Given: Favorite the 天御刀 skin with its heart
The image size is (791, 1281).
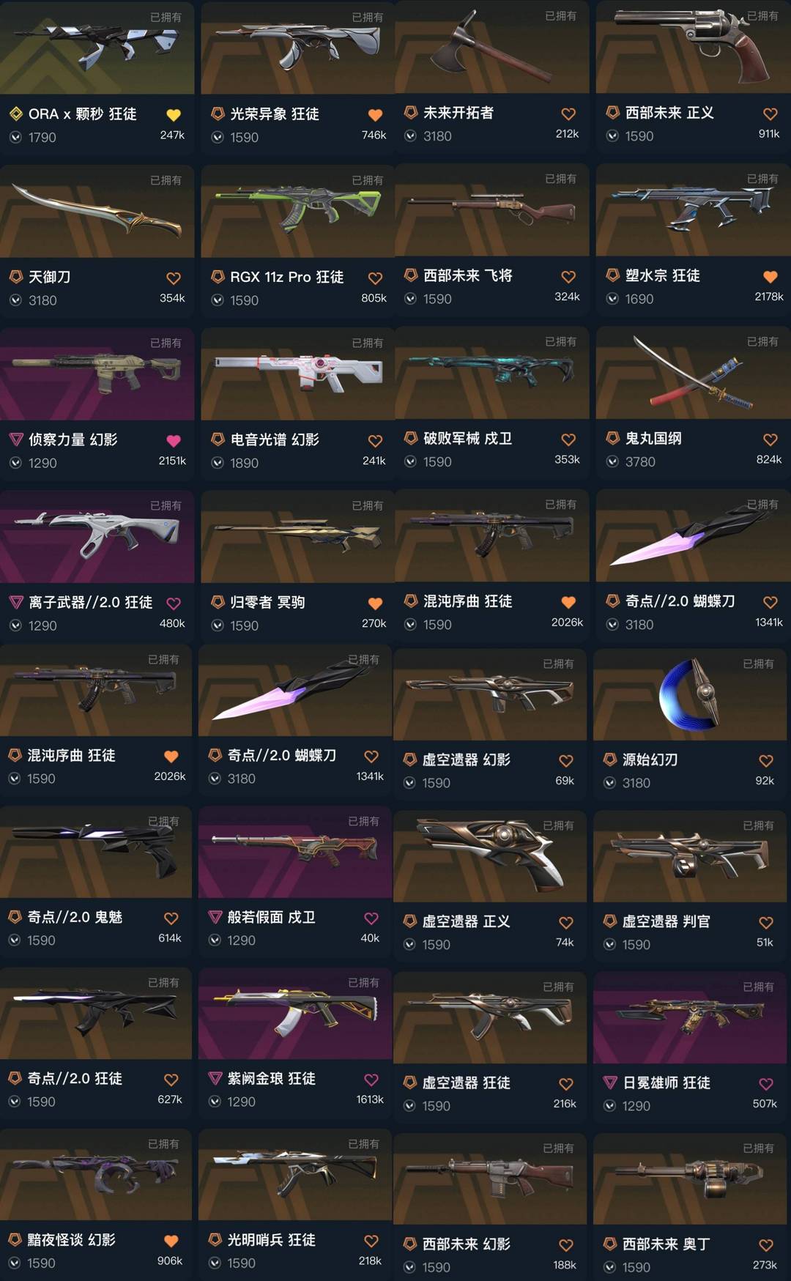Looking at the screenshot, I should coord(174,278).
